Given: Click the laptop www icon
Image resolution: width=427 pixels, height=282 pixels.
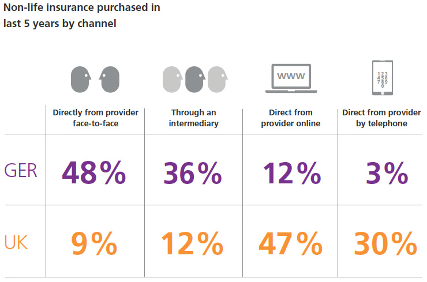Looking at the screenshot, I should [x=291, y=78].
